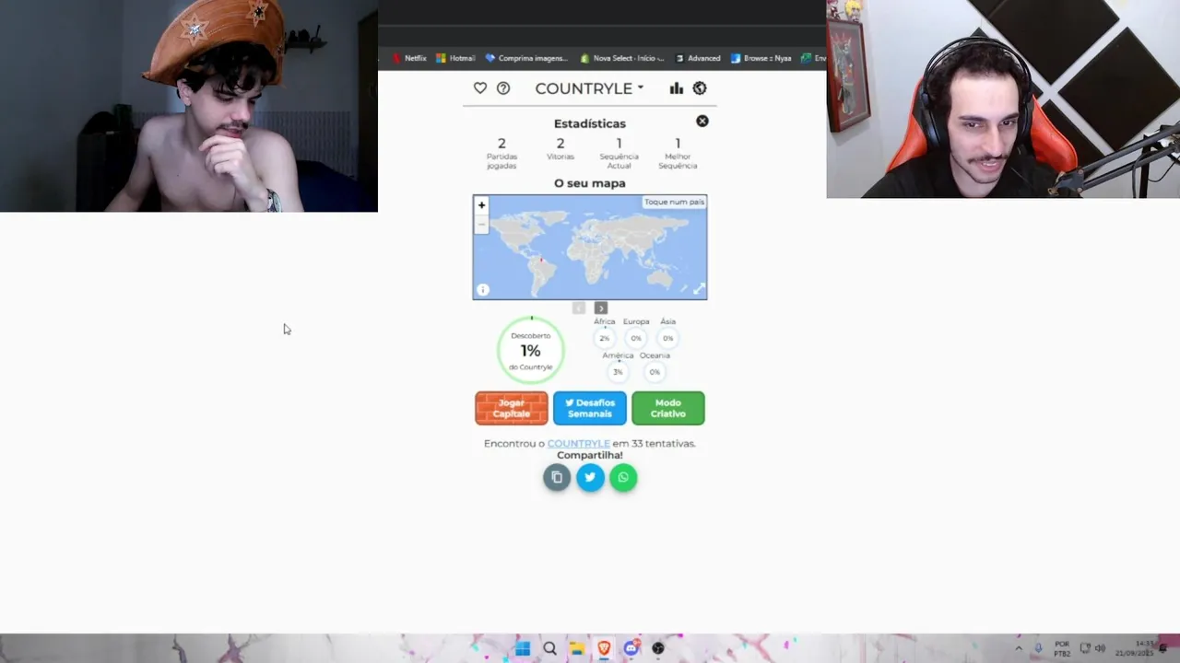
Task: Open File Explorer from taskbar
Action: click(577, 648)
